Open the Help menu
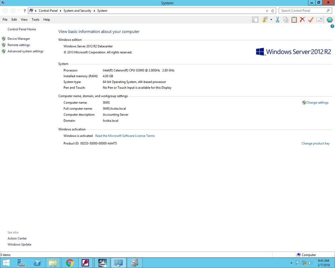Viewport: 335px width, 268px height. click(x=47, y=19)
